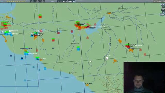This screenshot has width=165, height=93.
Task: Select MGRS coordinate format
Action: tap(162, 15)
